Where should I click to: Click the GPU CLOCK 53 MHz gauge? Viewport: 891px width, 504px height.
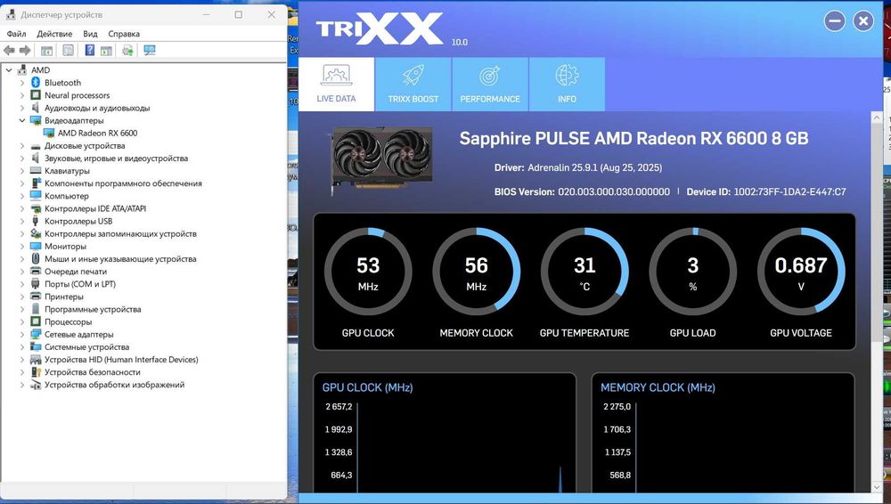[x=368, y=272]
